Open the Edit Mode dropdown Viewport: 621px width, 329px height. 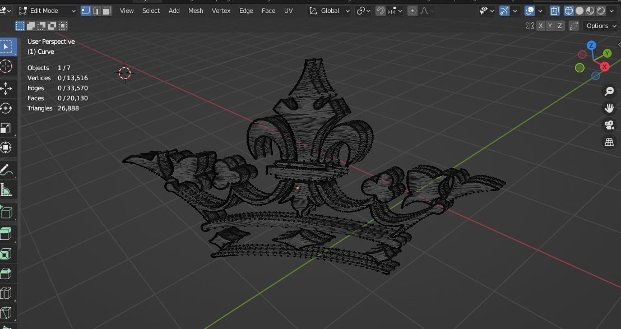click(x=47, y=11)
